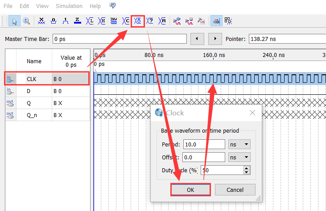326x211 pixels.
Task: Click the Offset field in Clock dialog
Action: (203, 157)
